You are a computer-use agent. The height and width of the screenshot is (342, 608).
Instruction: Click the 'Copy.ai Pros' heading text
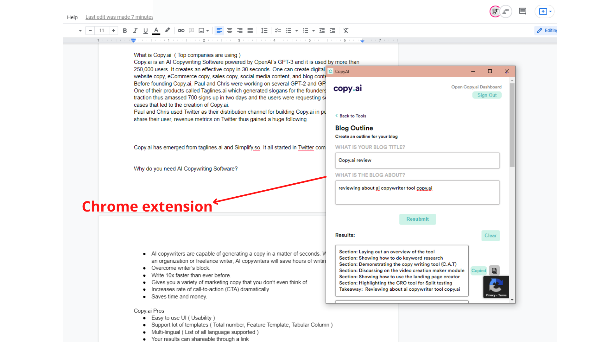tap(149, 311)
